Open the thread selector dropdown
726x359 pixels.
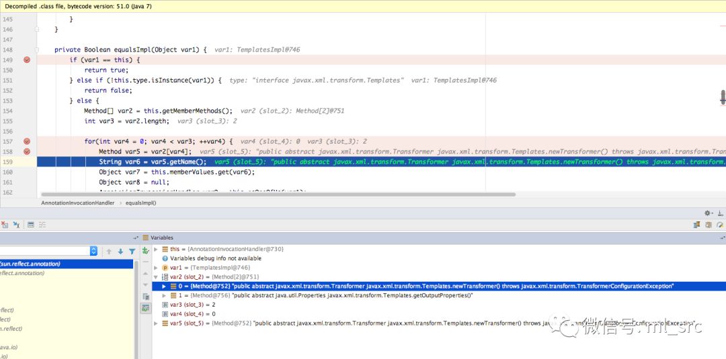click(93, 251)
